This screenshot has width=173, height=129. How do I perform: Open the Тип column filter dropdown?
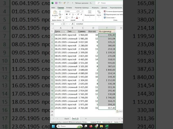tap(76, 32)
